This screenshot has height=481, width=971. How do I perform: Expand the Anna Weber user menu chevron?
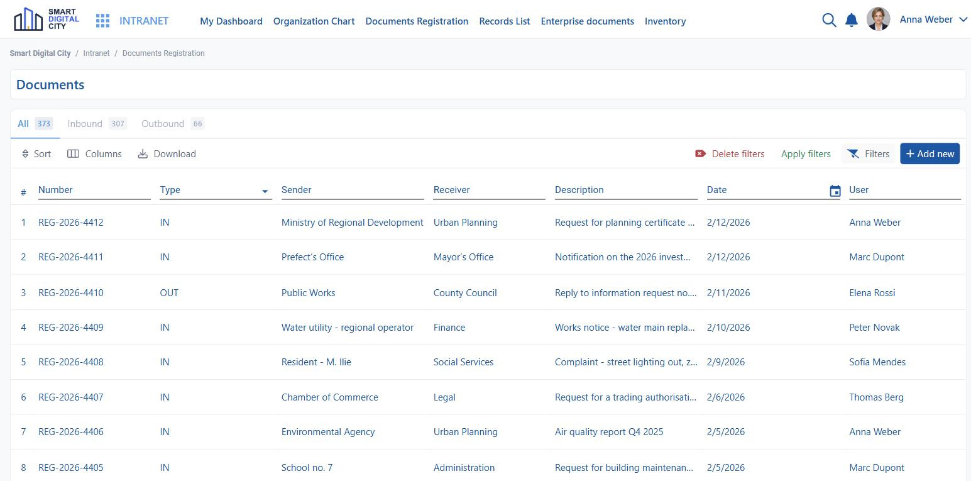tap(963, 19)
